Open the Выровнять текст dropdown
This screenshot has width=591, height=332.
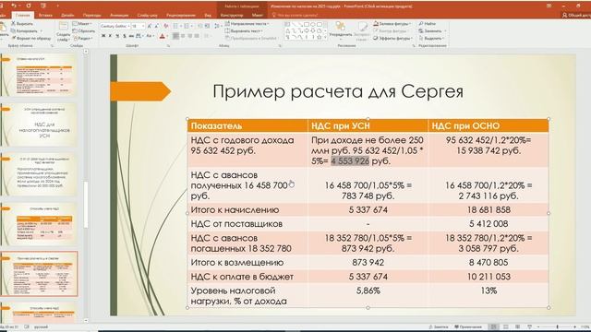coord(244,30)
